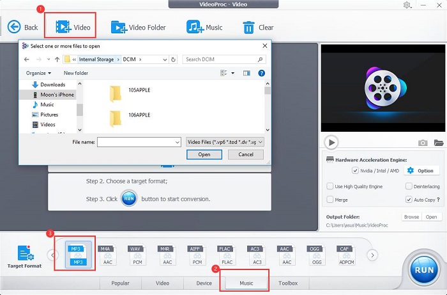The image size is (447, 295).
Task: Switch to the Popular tab
Action: [x=120, y=283]
